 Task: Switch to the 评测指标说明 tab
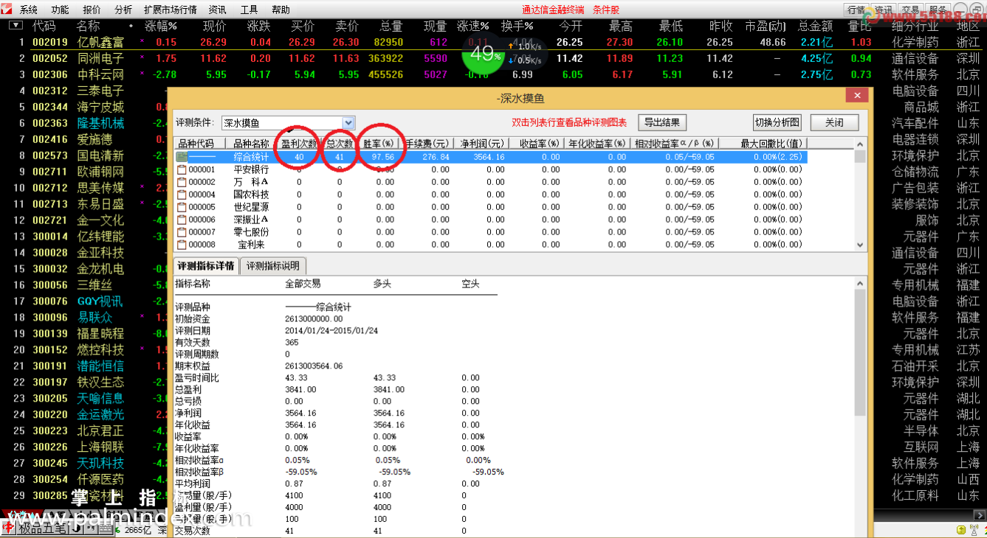pos(272,266)
